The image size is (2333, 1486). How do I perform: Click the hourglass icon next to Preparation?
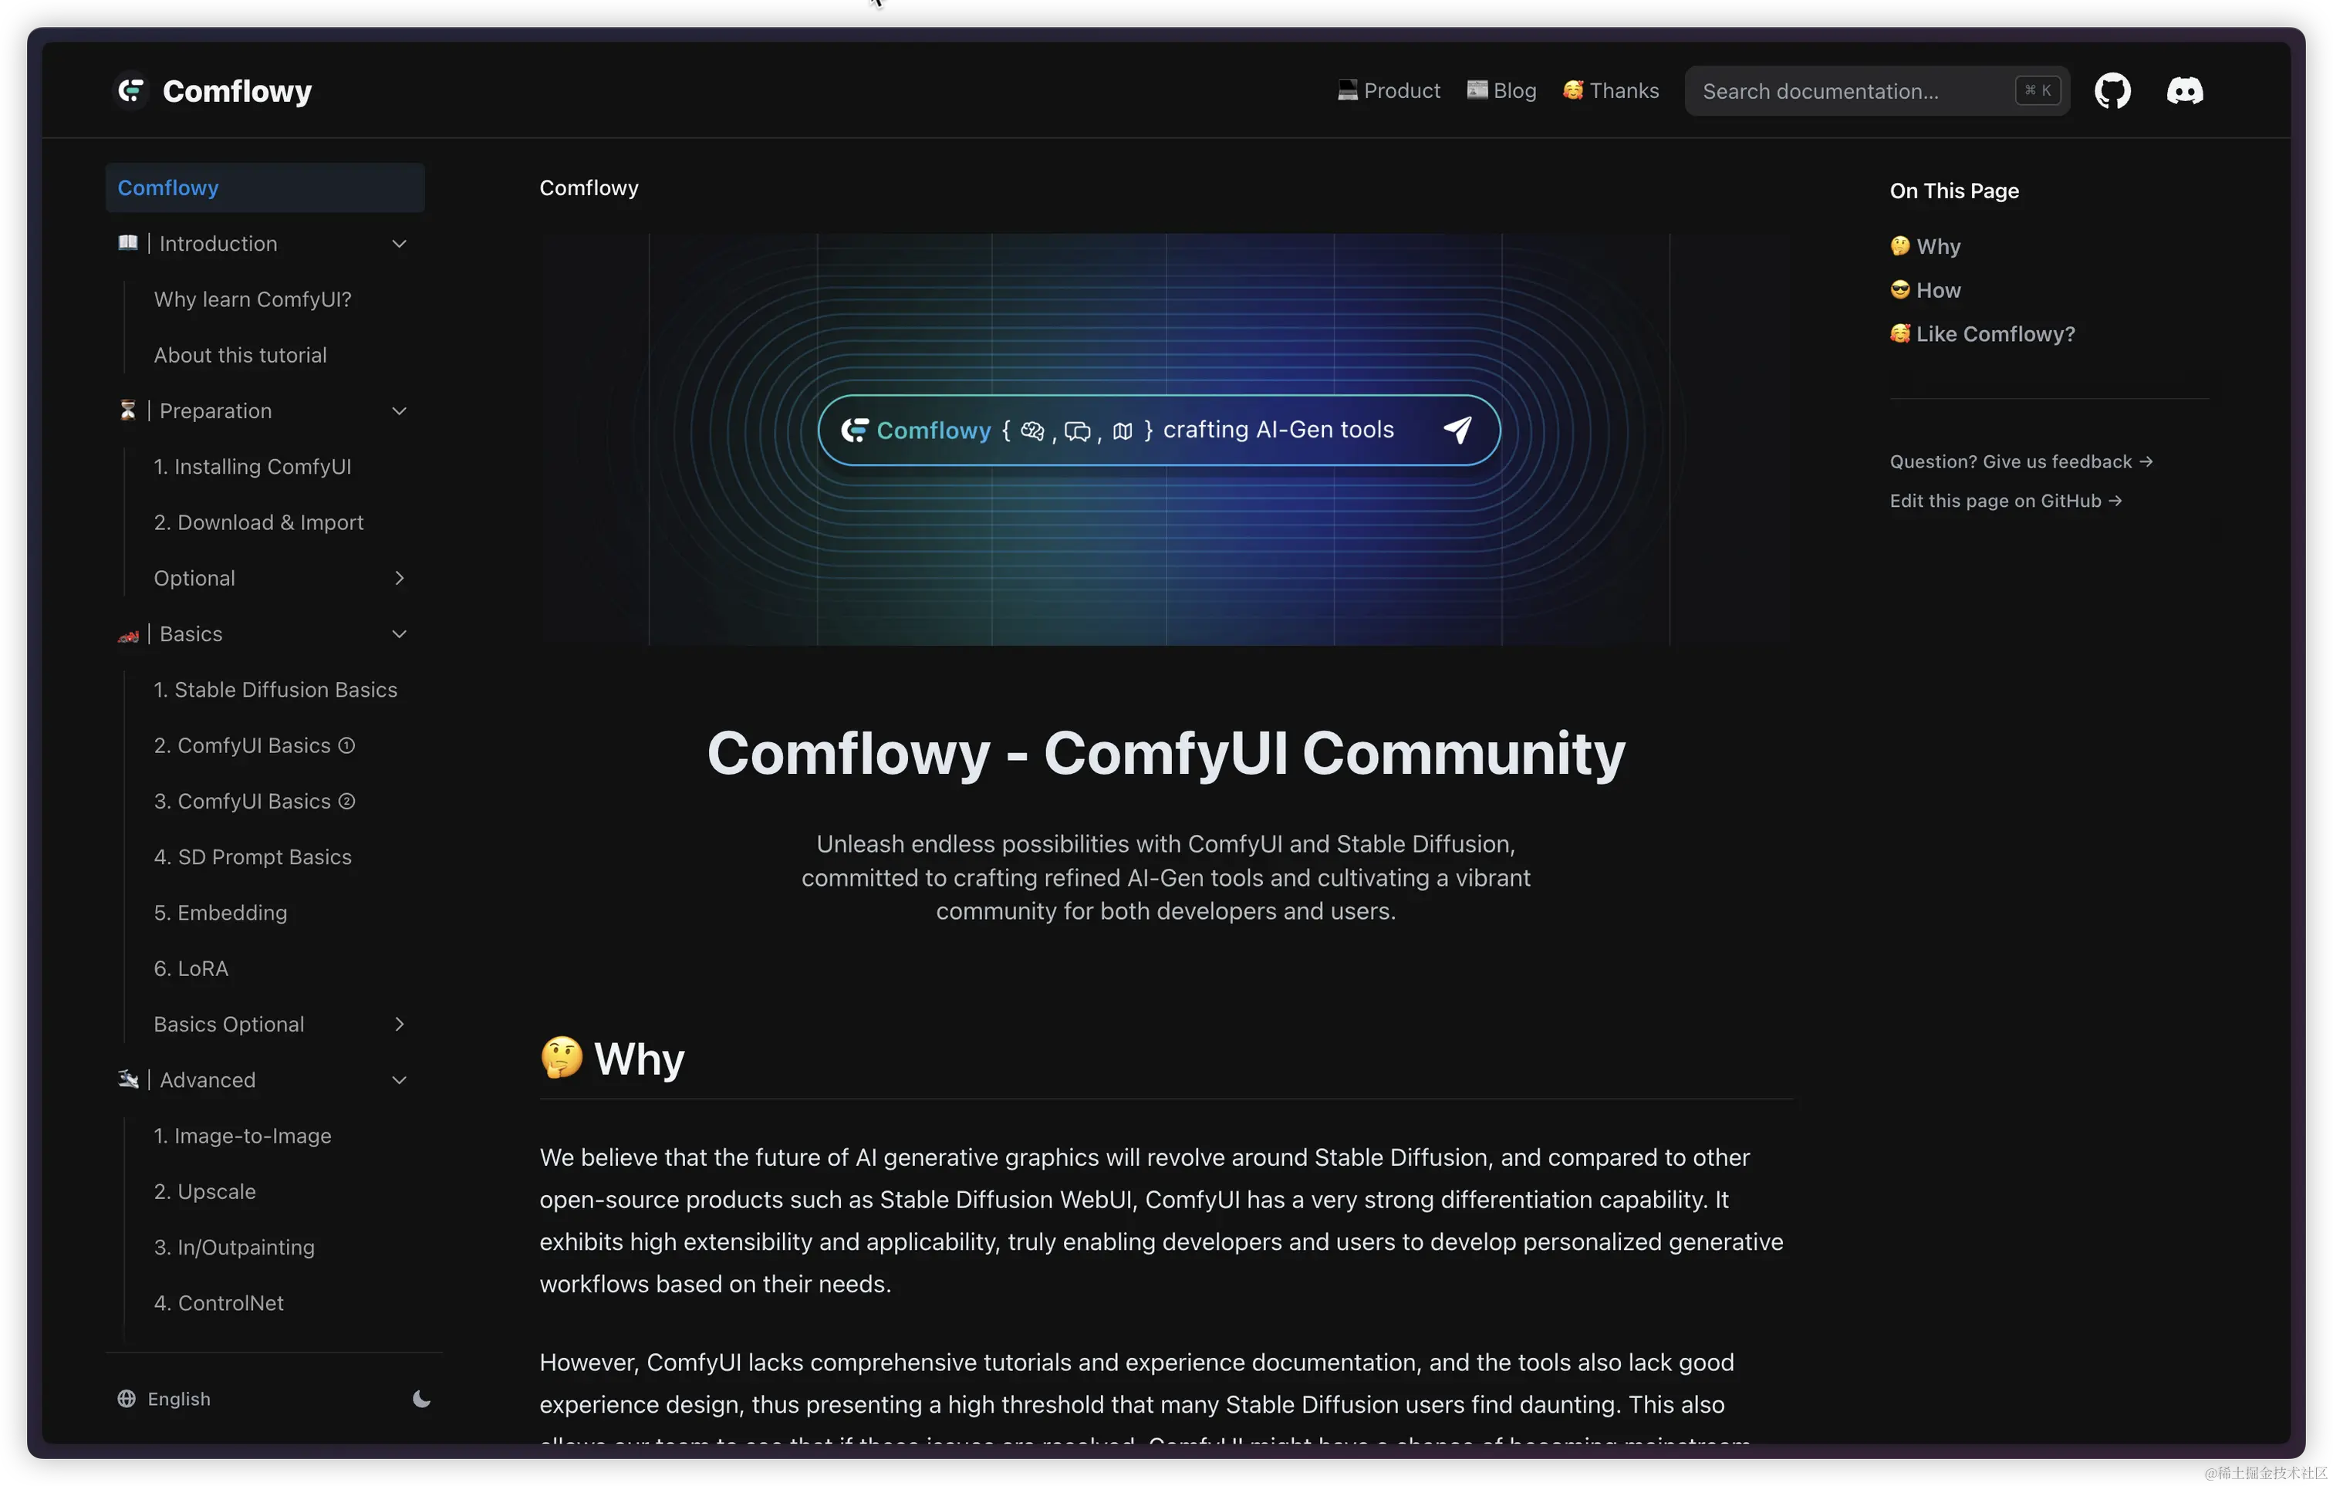tap(128, 410)
